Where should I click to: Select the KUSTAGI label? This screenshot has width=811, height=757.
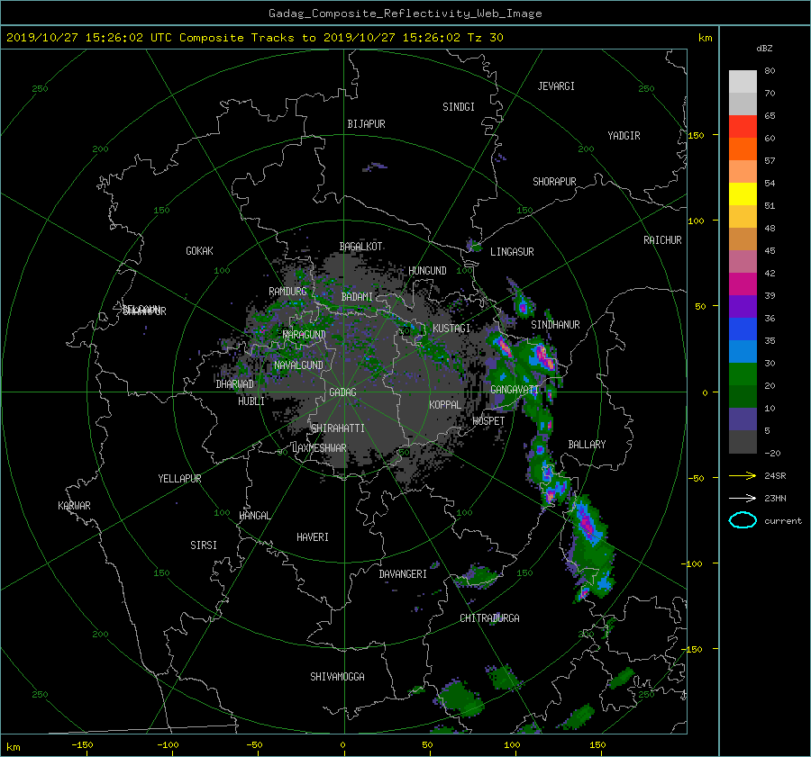point(451,329)
